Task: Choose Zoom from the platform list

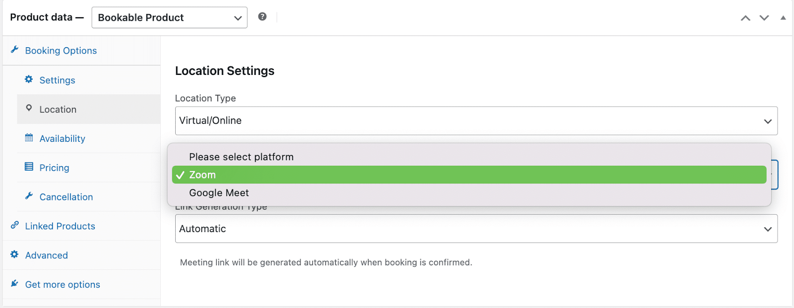Action: [469, 175]
